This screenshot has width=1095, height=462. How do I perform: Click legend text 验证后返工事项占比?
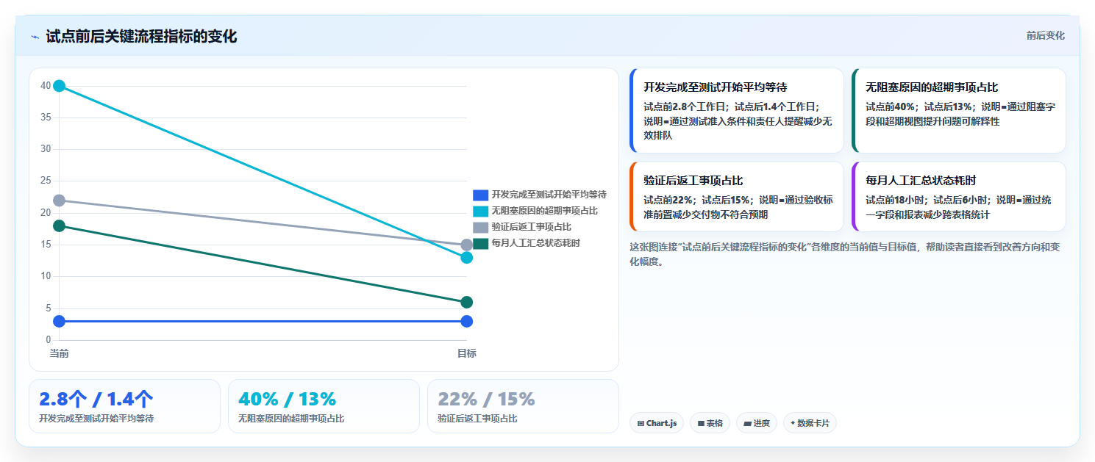pos(532,227)
